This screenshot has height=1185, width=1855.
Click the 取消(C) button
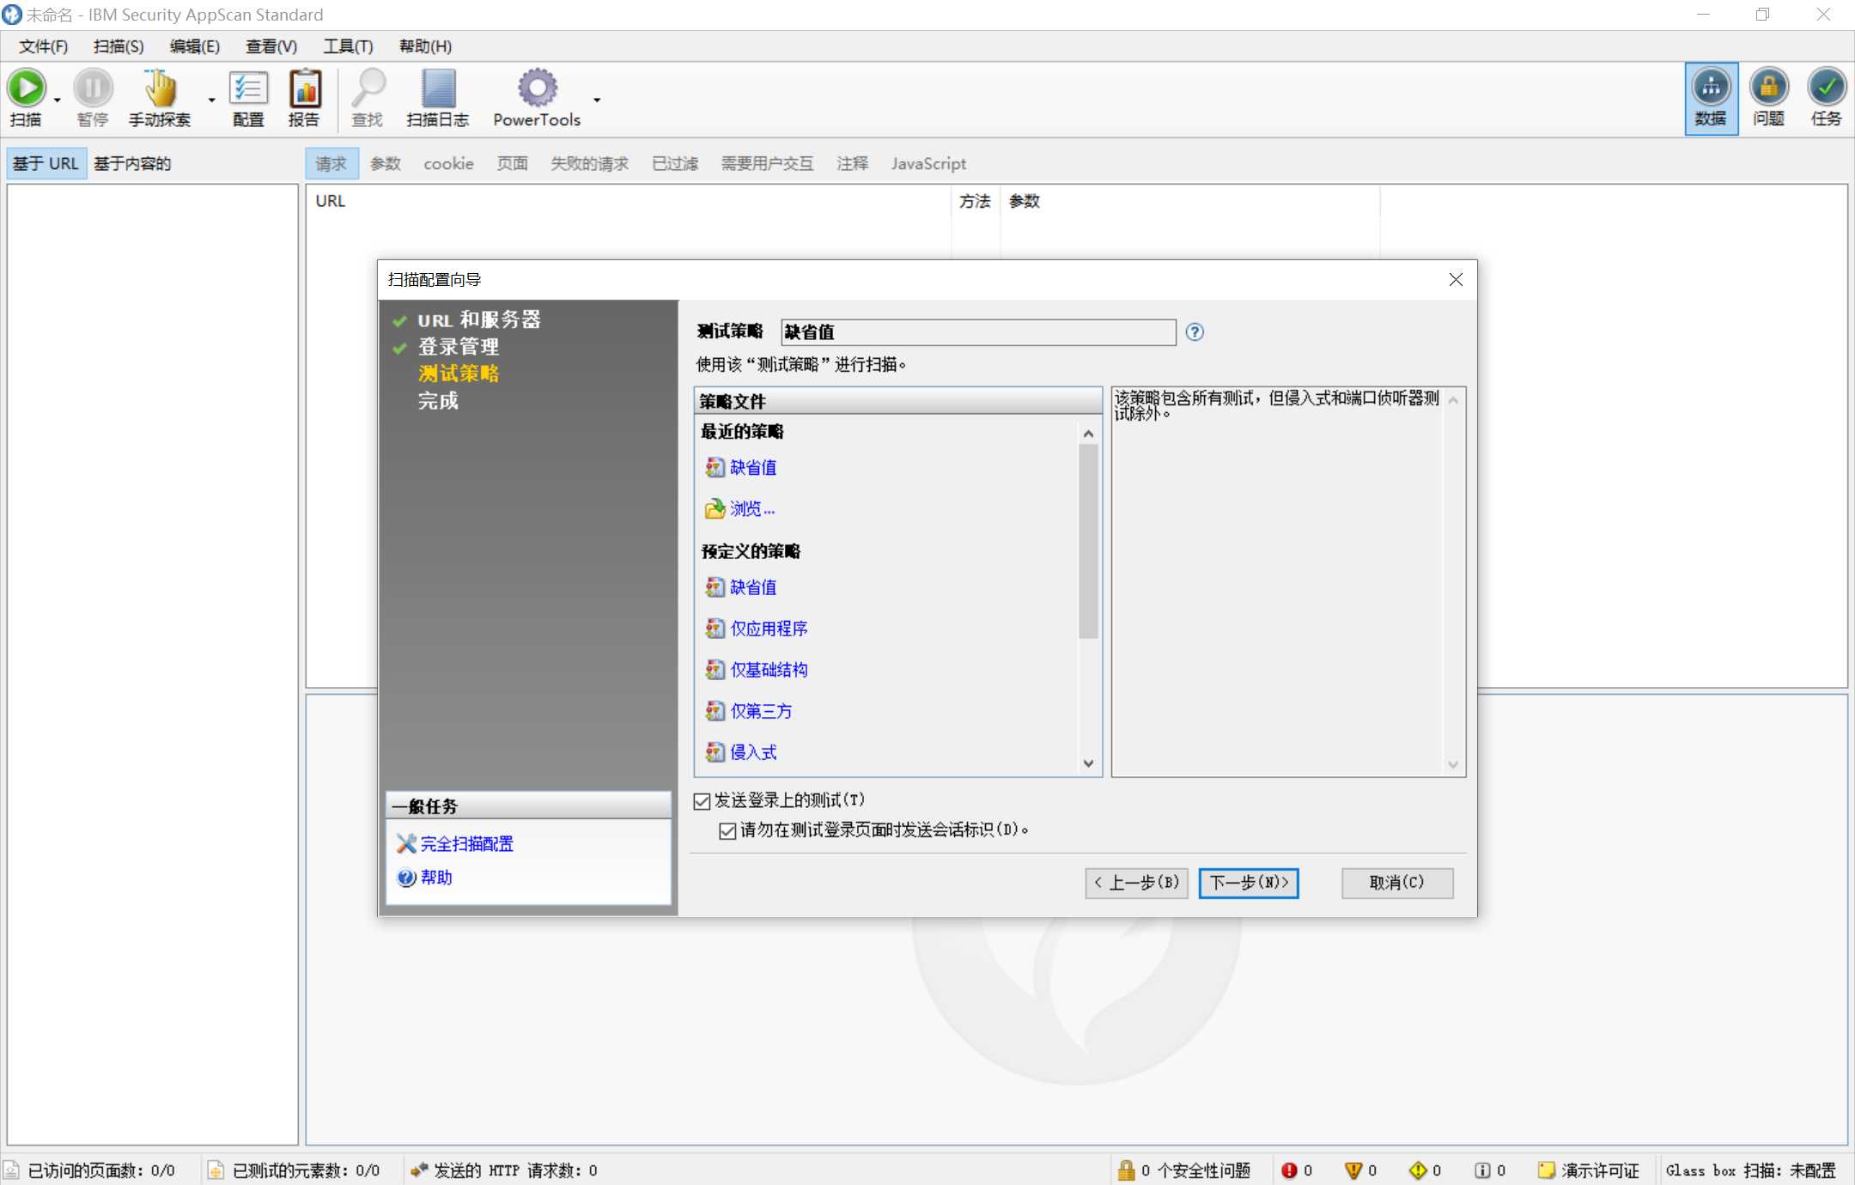[x=1397, y=883]
